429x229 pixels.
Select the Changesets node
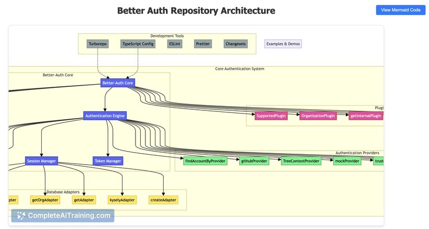(x=235, y=44)
